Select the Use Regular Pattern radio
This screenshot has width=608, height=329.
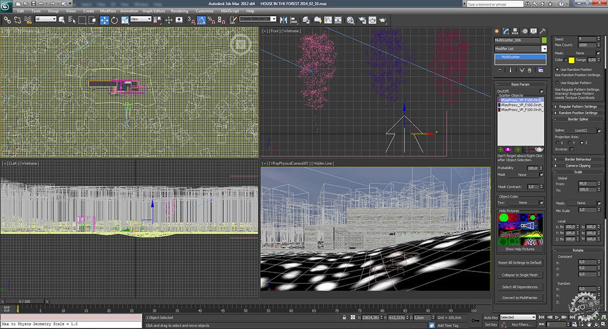[558, 83]
